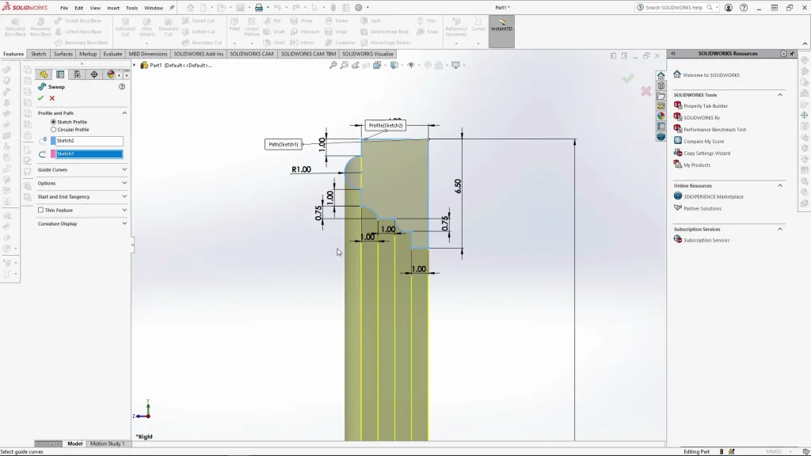Click the Print icon in the top toolbar
811x456 pixels.
(258, 8)
